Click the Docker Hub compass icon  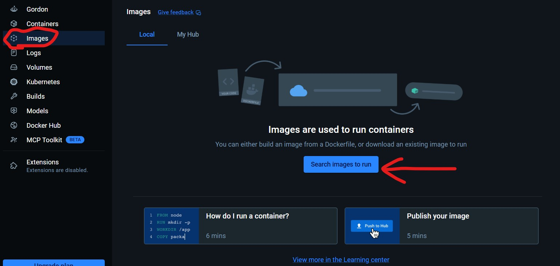[x=14, y=125]
